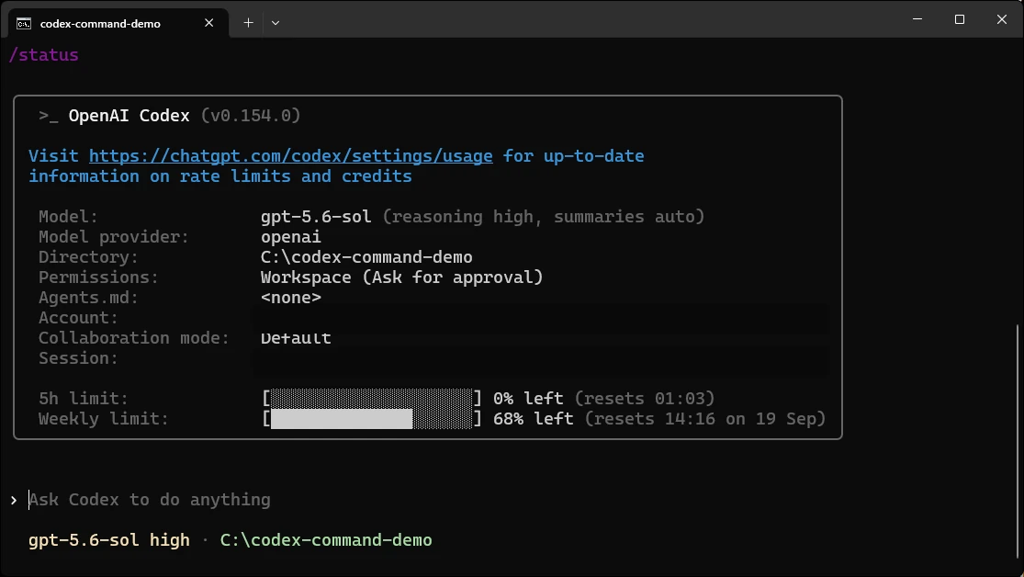Click the Collaboration mode: label
The image size is (1024, 577).
tap(134, 338)
